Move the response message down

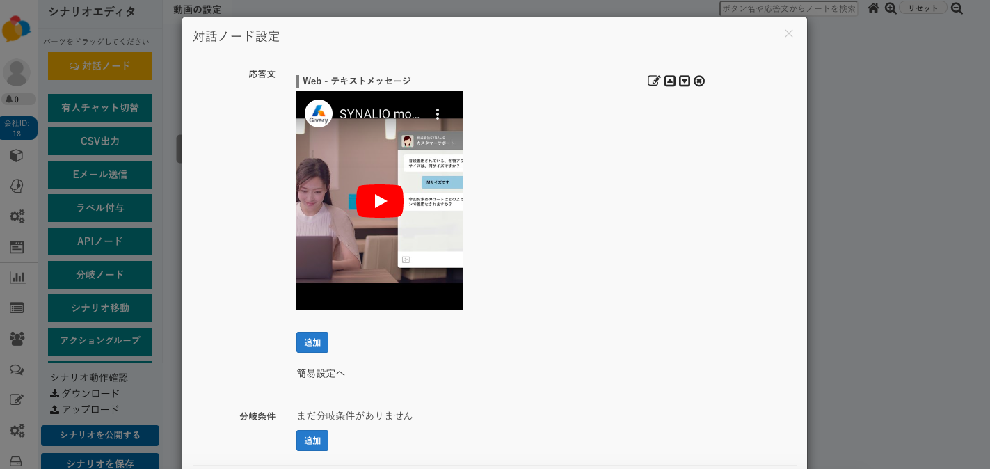tap(685, 81)
